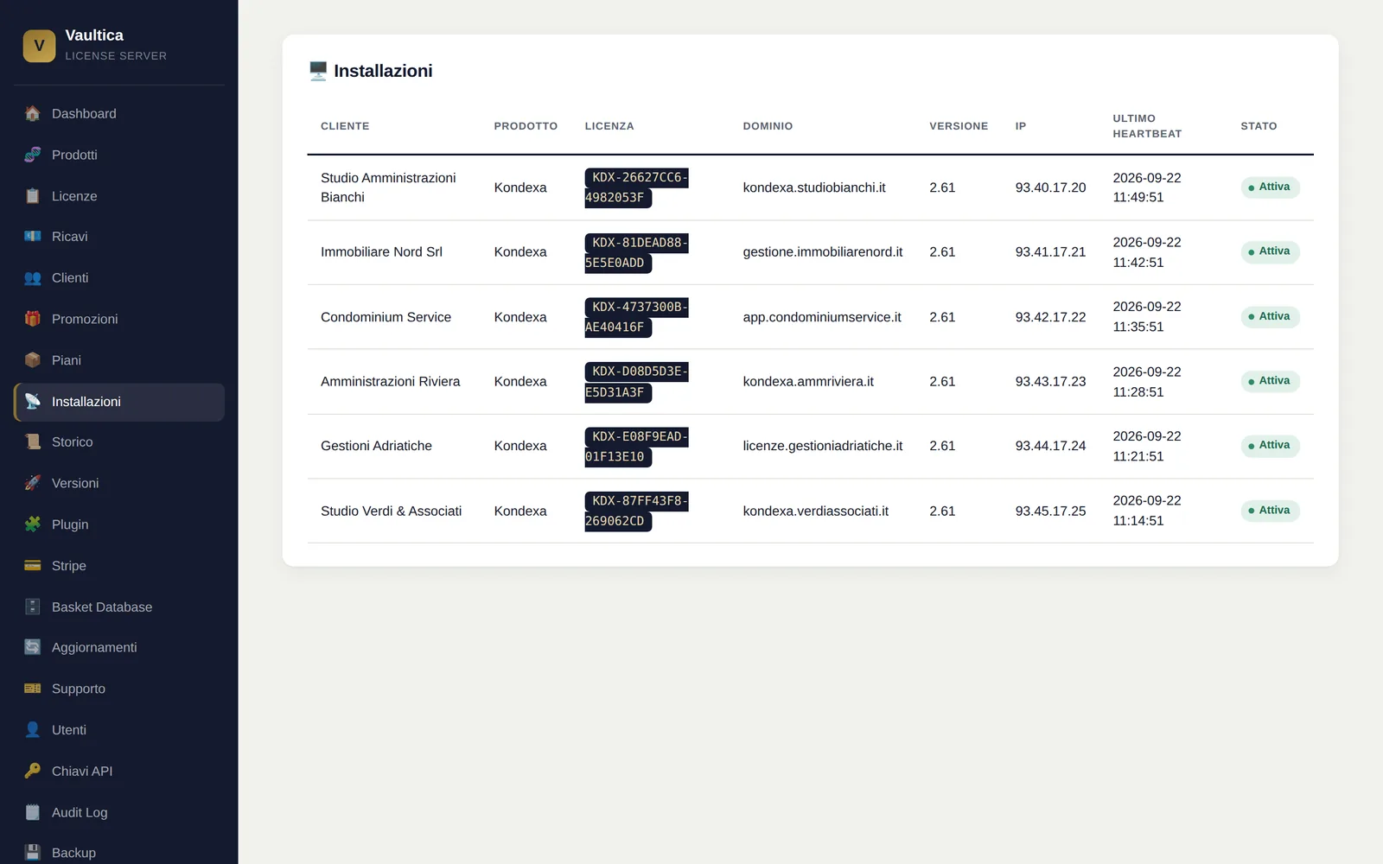Screen dimensions: 1383x864
Task: Click domain app.condominiumservice.it
Action: tap(822, 317)
